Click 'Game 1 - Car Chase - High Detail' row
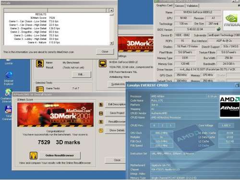The width and height of the screenshot is (240, 180). click(34, 25)
